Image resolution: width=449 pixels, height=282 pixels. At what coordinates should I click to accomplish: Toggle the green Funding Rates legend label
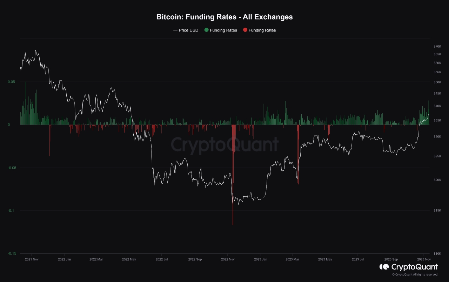[223, 30]
